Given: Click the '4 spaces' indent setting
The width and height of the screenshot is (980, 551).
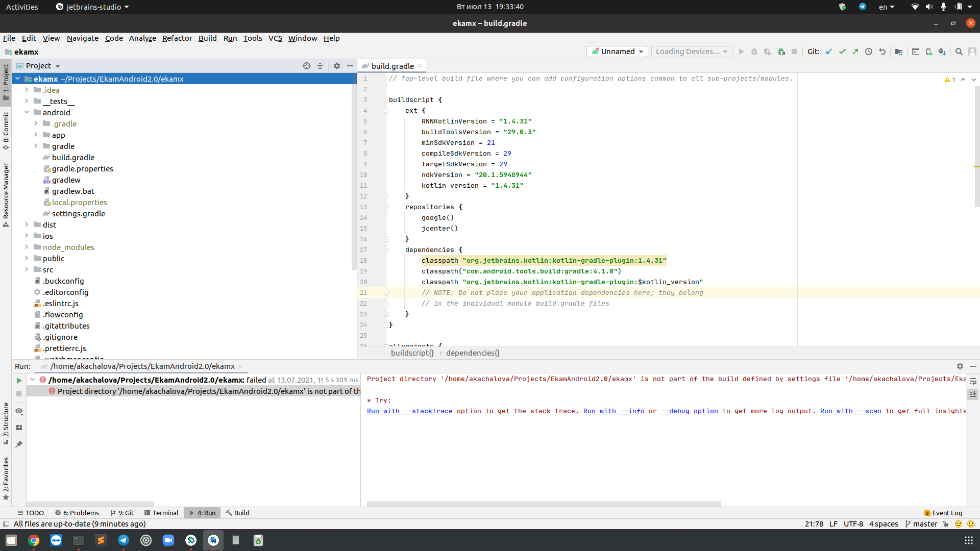Looking at the screenshot, I should [x=884, y=524].
